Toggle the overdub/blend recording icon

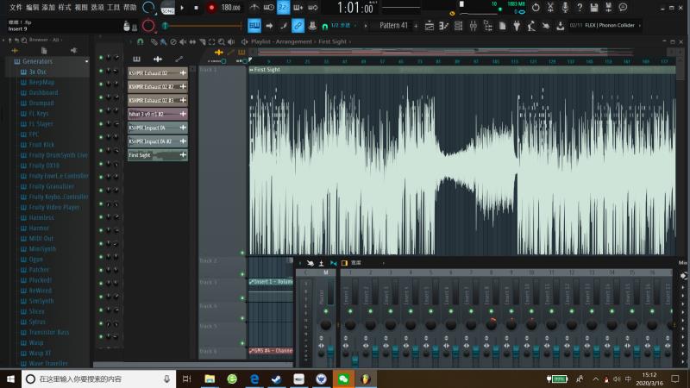[298, 8]
